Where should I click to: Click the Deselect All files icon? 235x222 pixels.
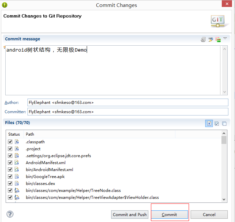[224, 124]
